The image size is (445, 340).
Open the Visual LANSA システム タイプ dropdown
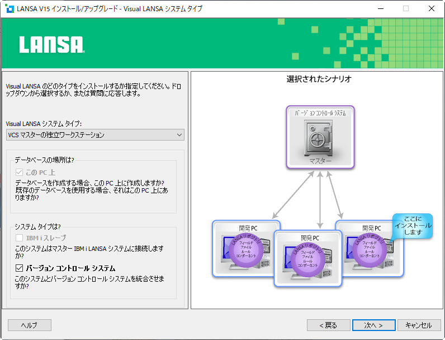tap(95, 135)
